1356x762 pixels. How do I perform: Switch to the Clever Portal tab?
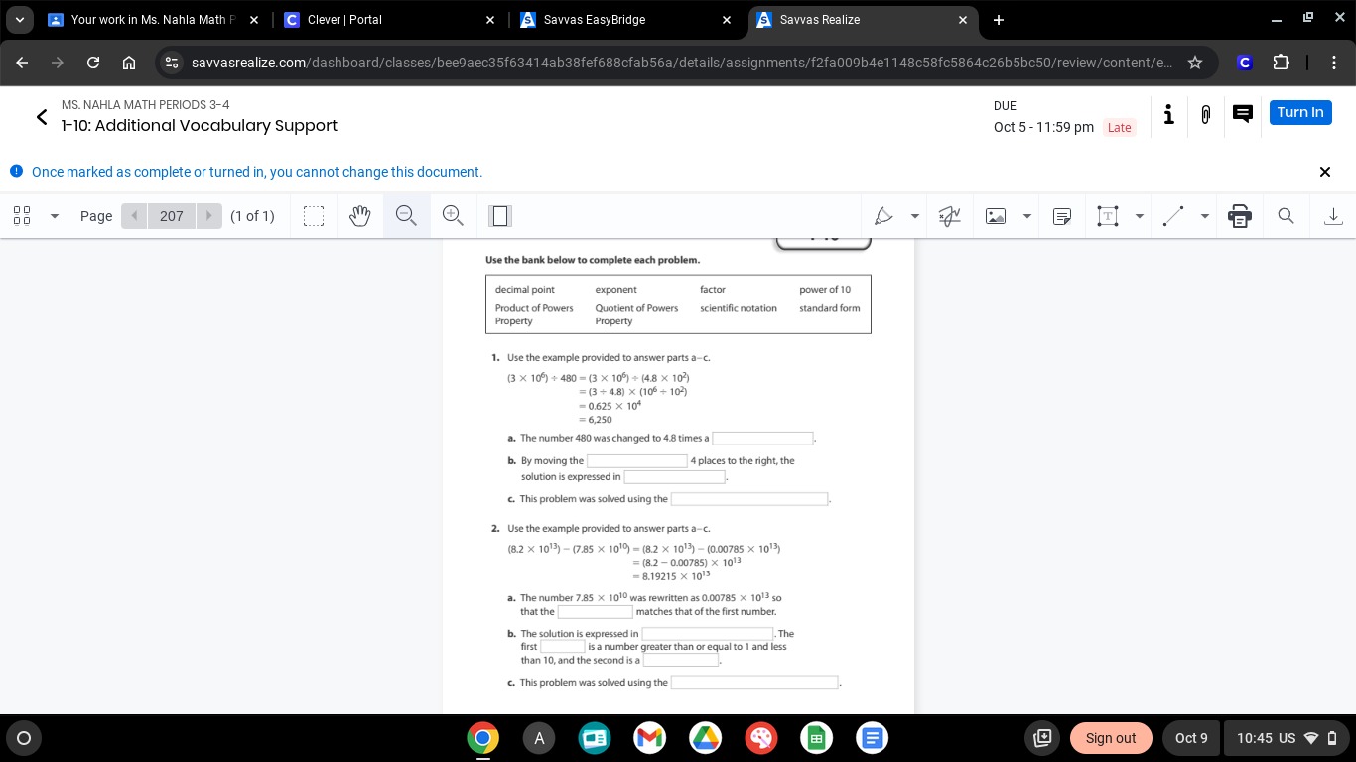click(389, 19)
